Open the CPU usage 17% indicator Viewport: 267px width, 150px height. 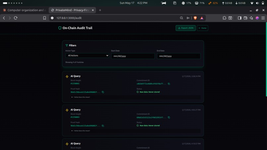[x=187, y=3]
